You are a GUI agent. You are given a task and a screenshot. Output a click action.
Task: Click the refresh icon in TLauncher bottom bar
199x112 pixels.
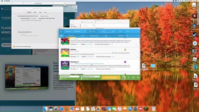128,77
